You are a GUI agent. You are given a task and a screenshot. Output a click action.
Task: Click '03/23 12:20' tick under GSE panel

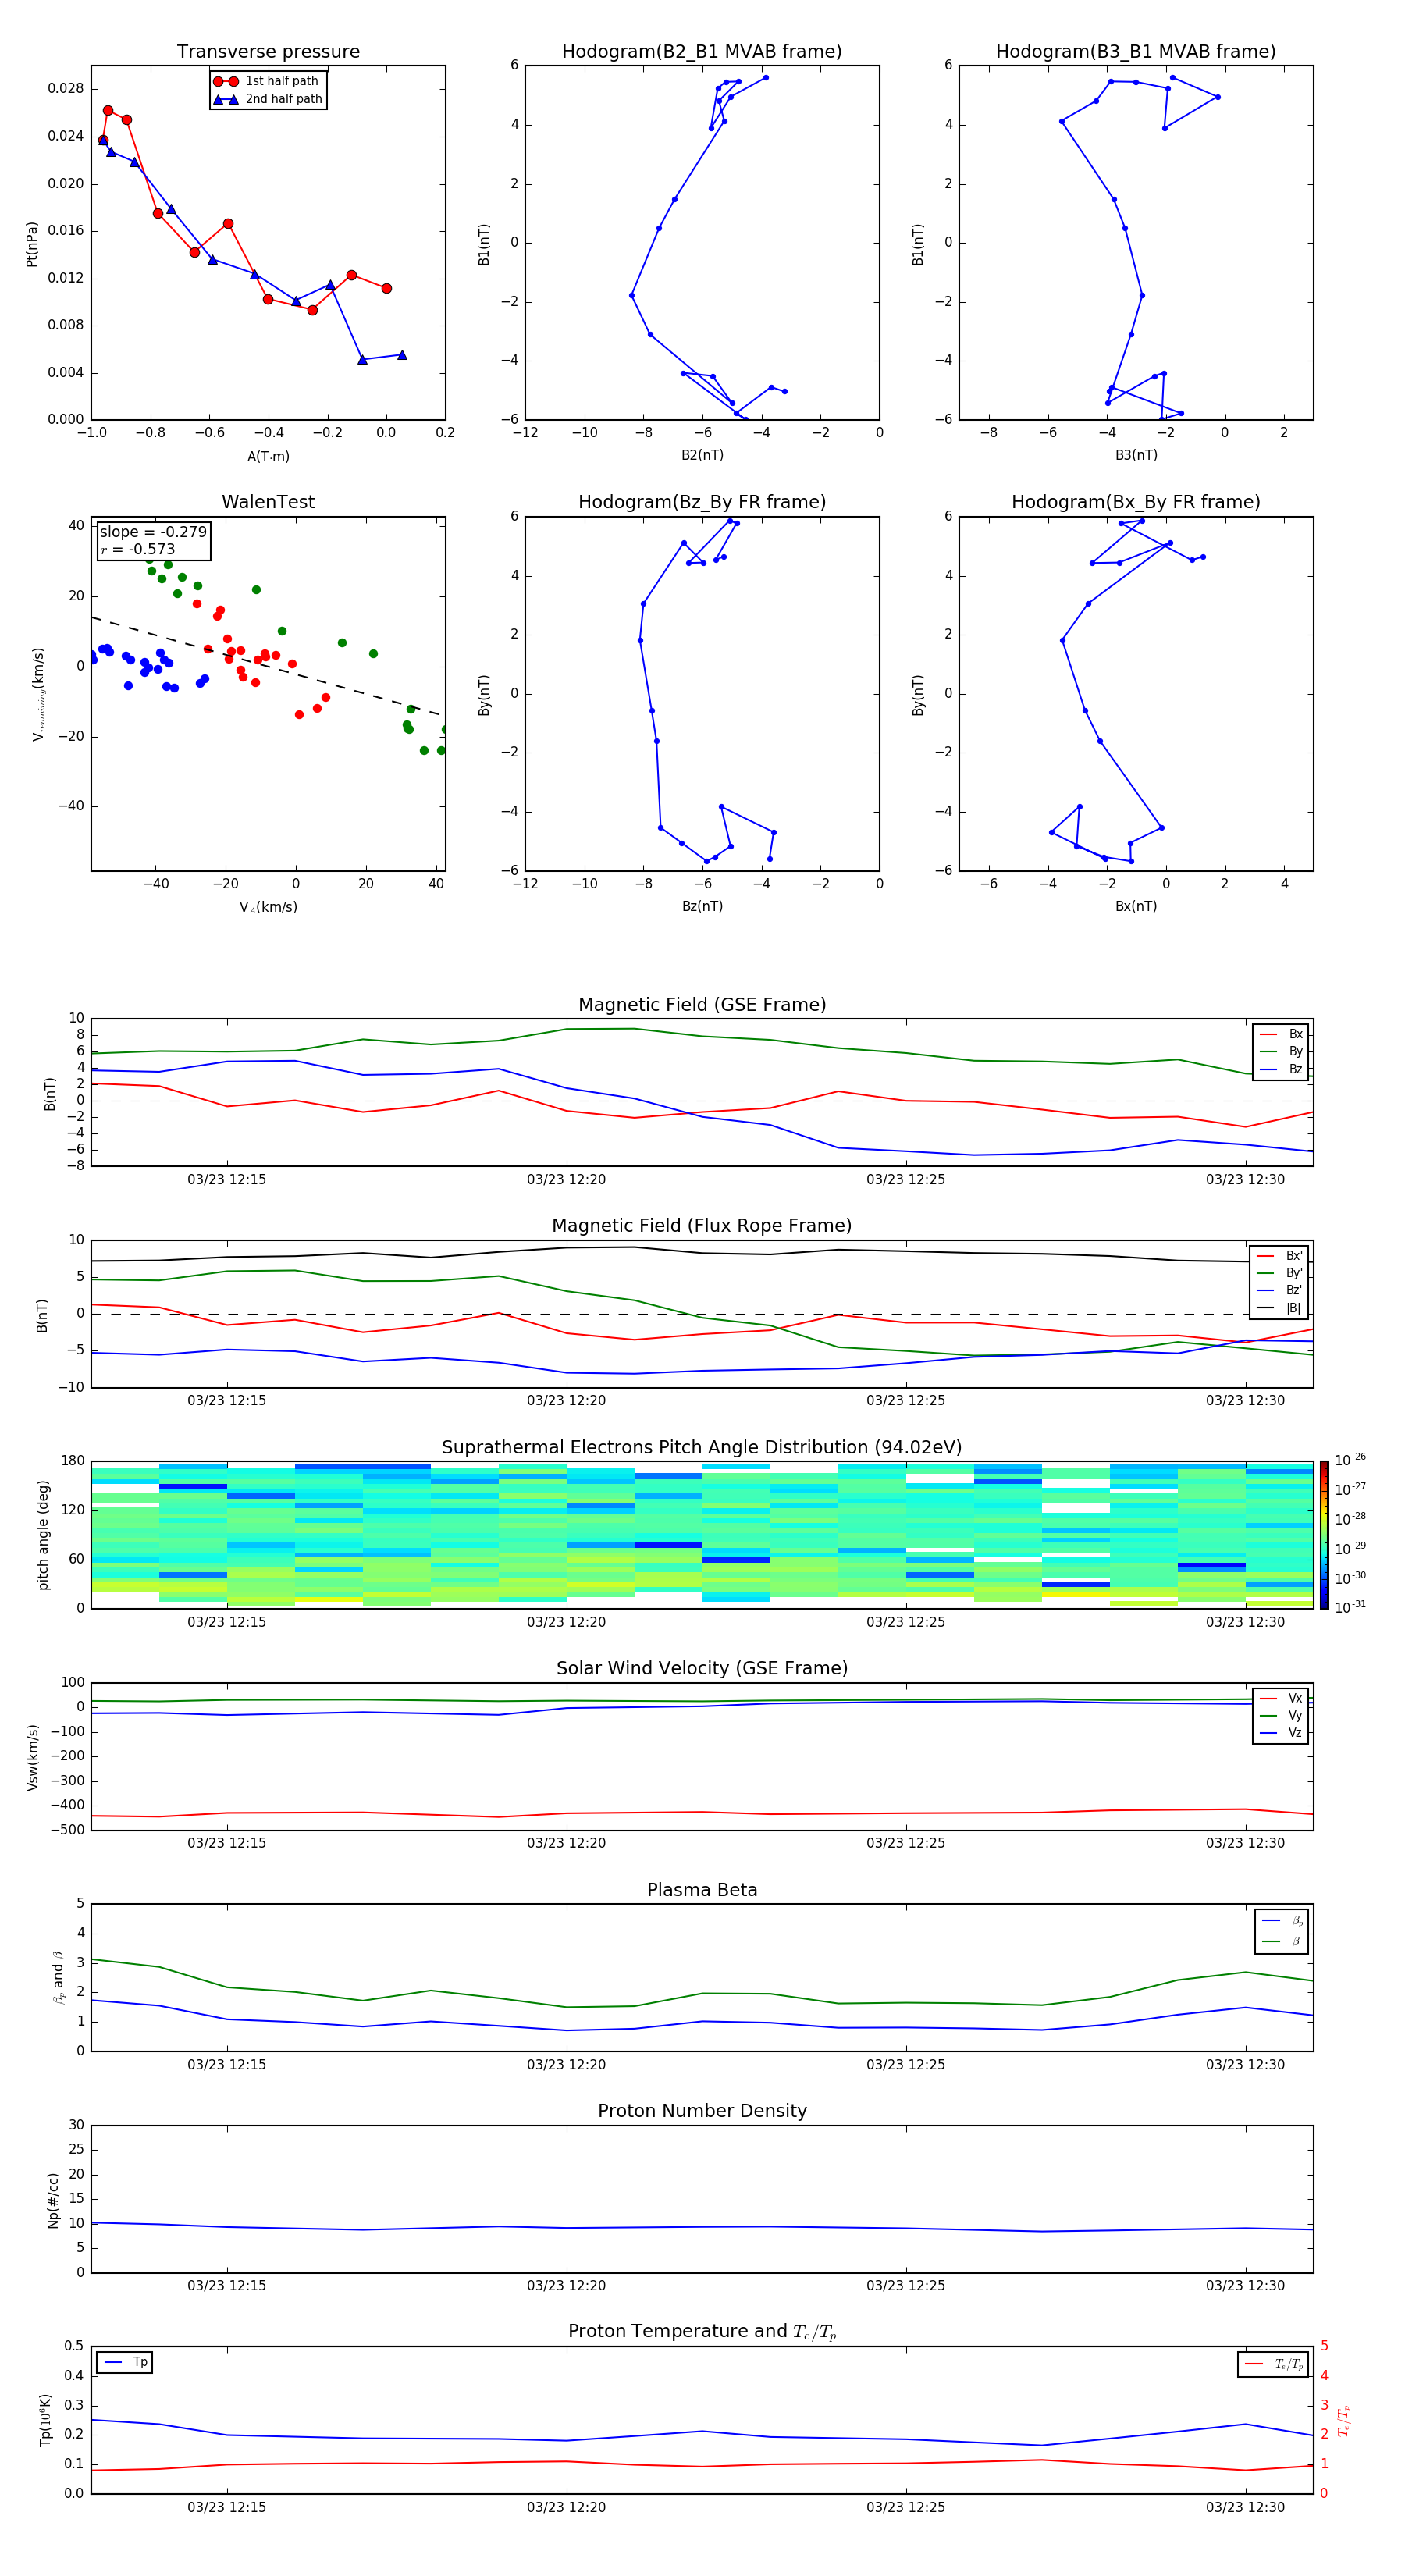pos(566,1180)
